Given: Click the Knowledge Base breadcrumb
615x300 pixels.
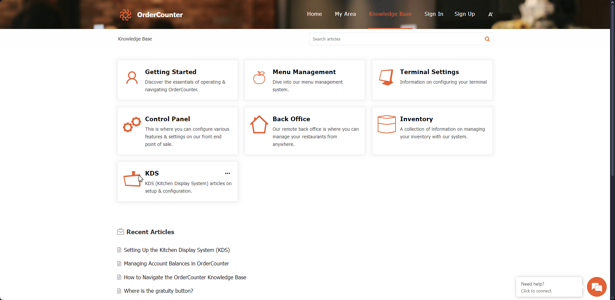Looking at the screenshot, I should (x=135, y=39).
